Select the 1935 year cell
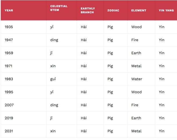Viewport: 177px width, 140px height. [9, 27]
